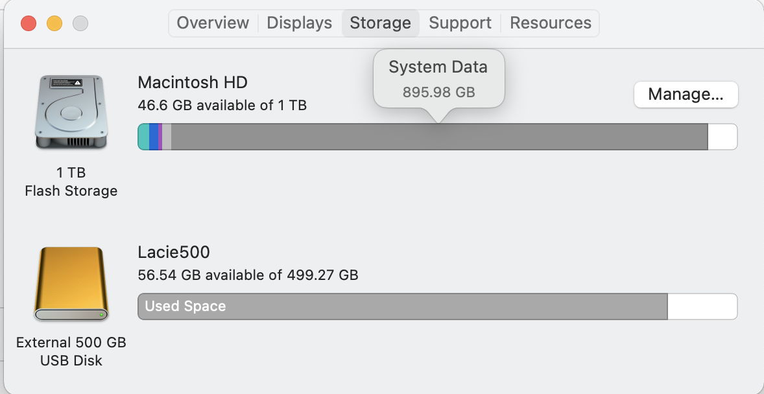Click the Lacie500 external drive icon
The width and height of the screenshot is (764, 394).
click(71, 284)
